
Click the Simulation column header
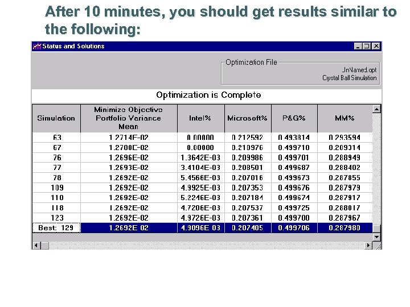click(56, 118)
